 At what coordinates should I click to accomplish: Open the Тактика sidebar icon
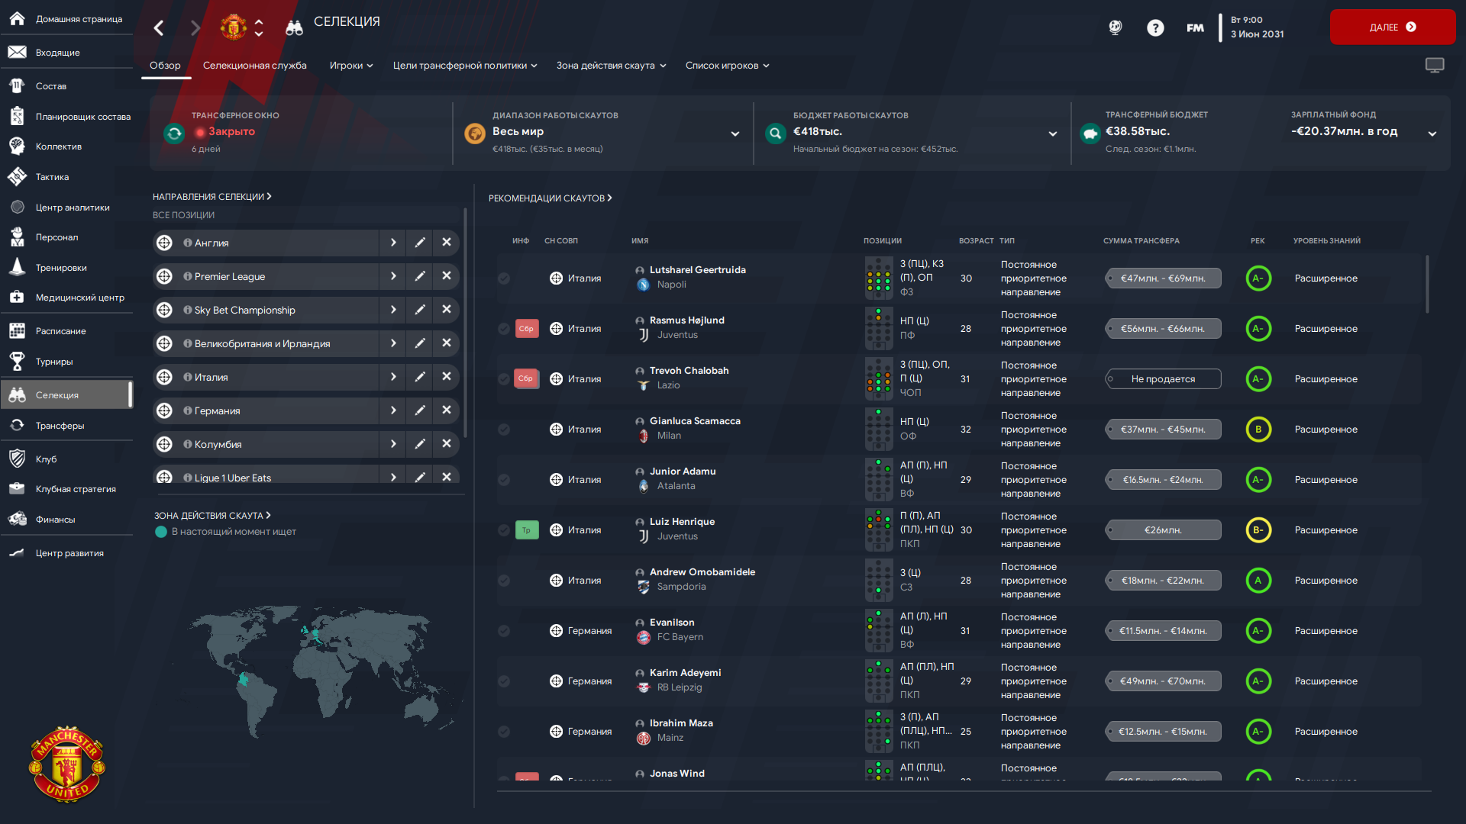click(x=17, y=176)
